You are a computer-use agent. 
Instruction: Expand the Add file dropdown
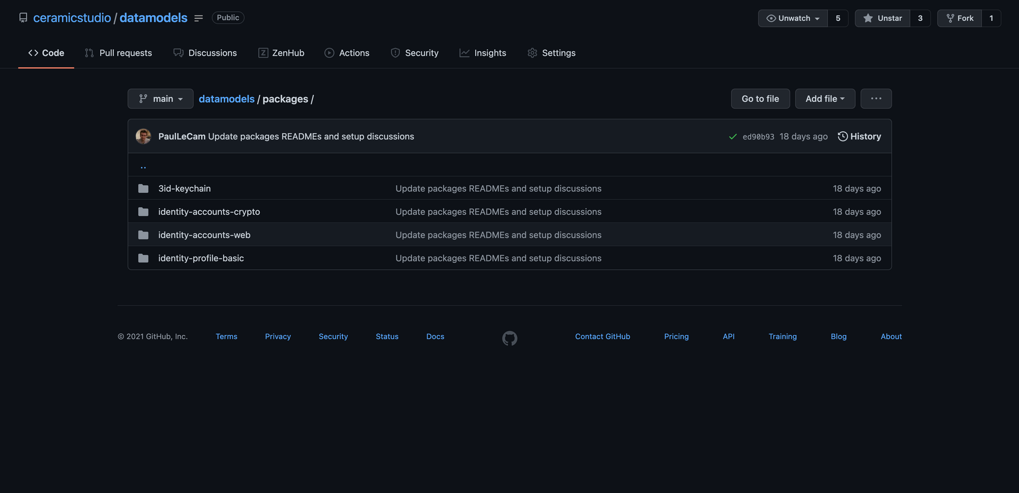coord(825,99)
